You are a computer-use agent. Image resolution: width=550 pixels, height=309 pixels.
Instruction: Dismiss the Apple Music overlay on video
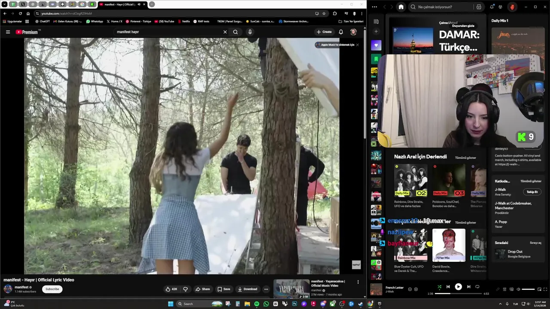tap(357, 45)
